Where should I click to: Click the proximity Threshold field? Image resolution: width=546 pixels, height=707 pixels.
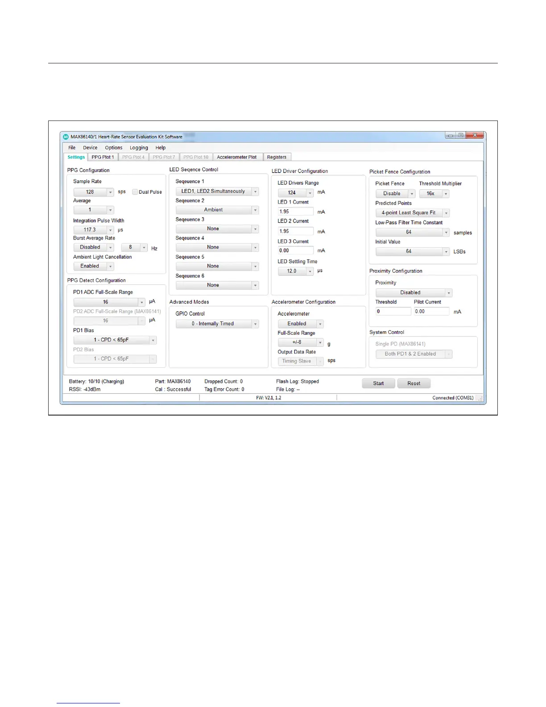click(x=393, y=312)
